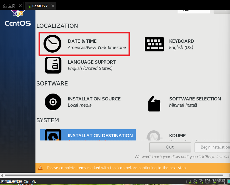This screenshot has height=185, width=230.
Task: Click the scrollbar left arrow
Action: click(2, 175)
